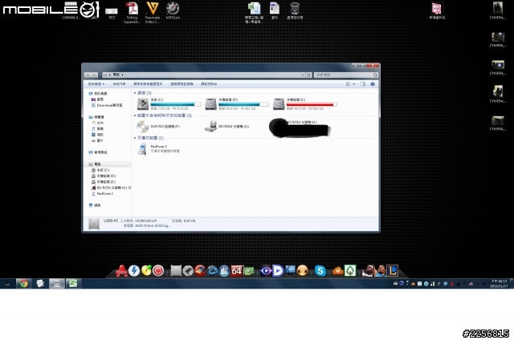This screenshot has height=340, width=514.
Task: Click the Explorer search box
Action: point(346,75)
